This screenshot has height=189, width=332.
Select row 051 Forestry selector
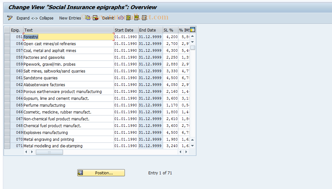pos(7,37)
